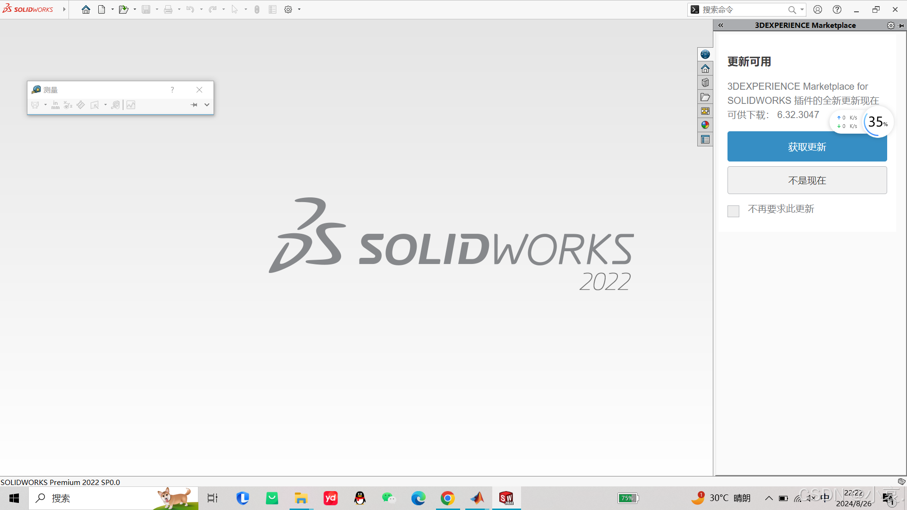Switch to Design Library task pane tab
Screen dimensions: 907x510
click(705, 83)
